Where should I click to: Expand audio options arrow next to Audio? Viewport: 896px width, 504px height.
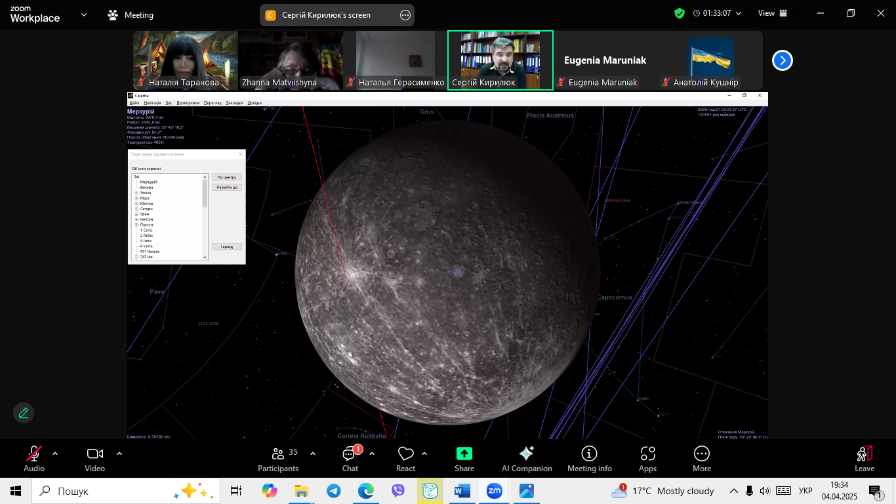(x=55, y=453)
